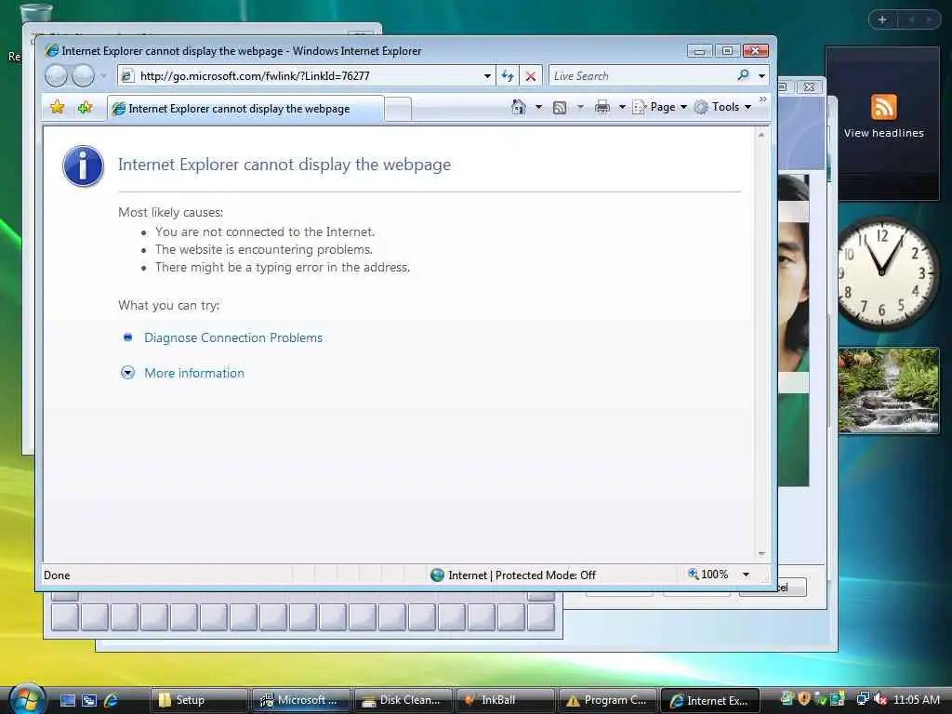
Task: Click the zoom level 100% button
Action: click(x=707, y=574)
